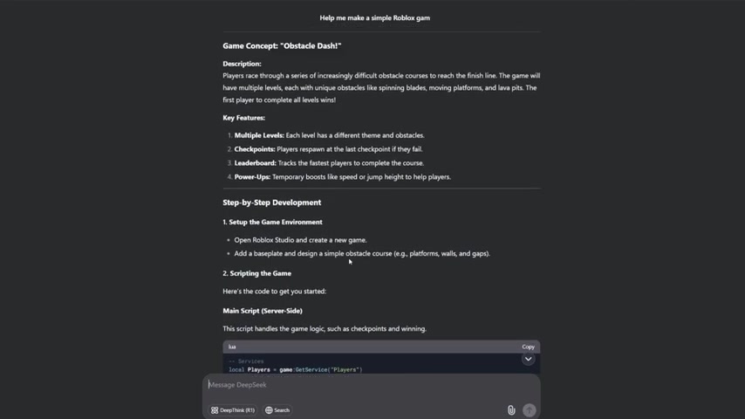
Task: Click the Leaderboard feature item
Action: click(329, 162)
